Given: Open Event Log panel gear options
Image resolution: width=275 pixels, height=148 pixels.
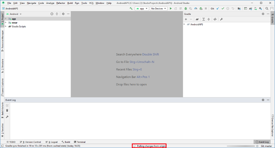Looking at the screenshot, I should (263, 100).
